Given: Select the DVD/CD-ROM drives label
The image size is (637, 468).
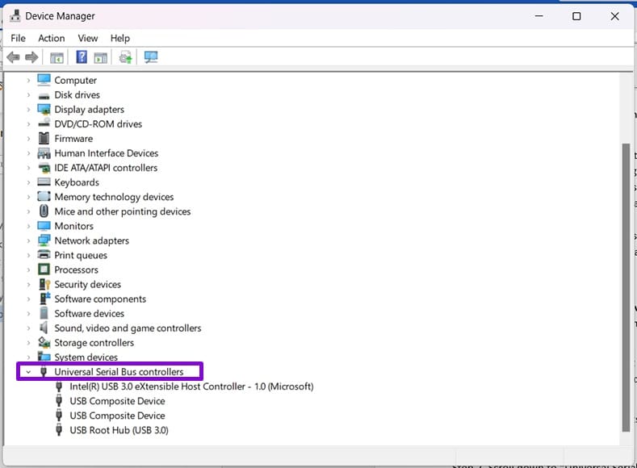Looking at the screenshot, I should (98, 123).
